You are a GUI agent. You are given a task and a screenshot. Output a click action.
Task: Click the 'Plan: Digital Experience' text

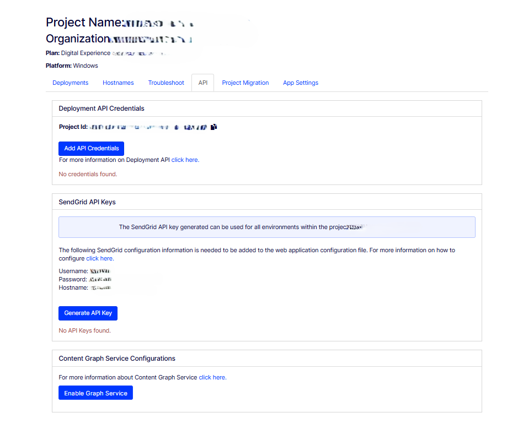click(78, 53)
